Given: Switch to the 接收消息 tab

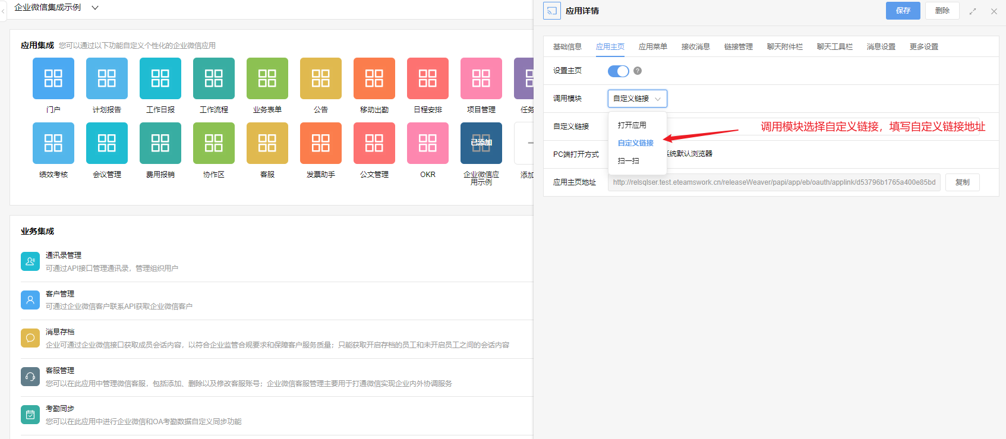Looking at the screenshot, I should (x=696, y=47).
